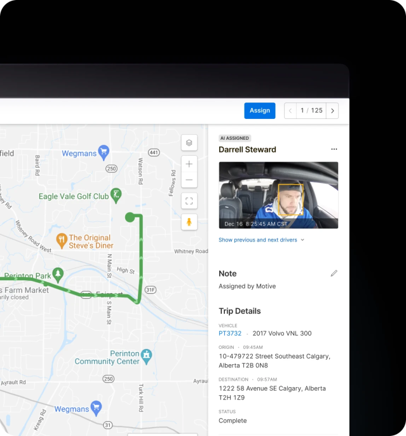This screenshot has height=436, width=406.
Task: Click the Eagle Vale Golf Club marker
Action: click(x=116, y=194)
